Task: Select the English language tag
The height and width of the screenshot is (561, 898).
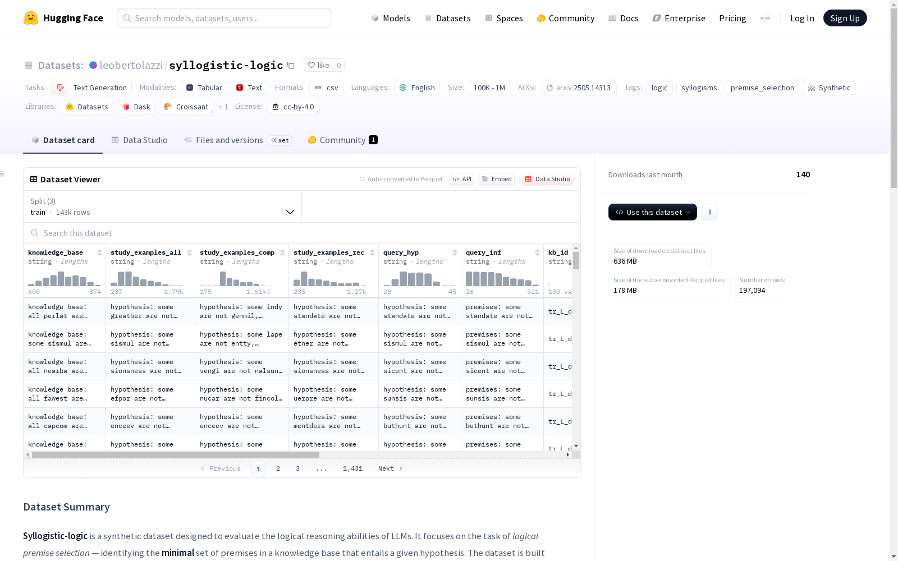Action: tap(416, 88)
